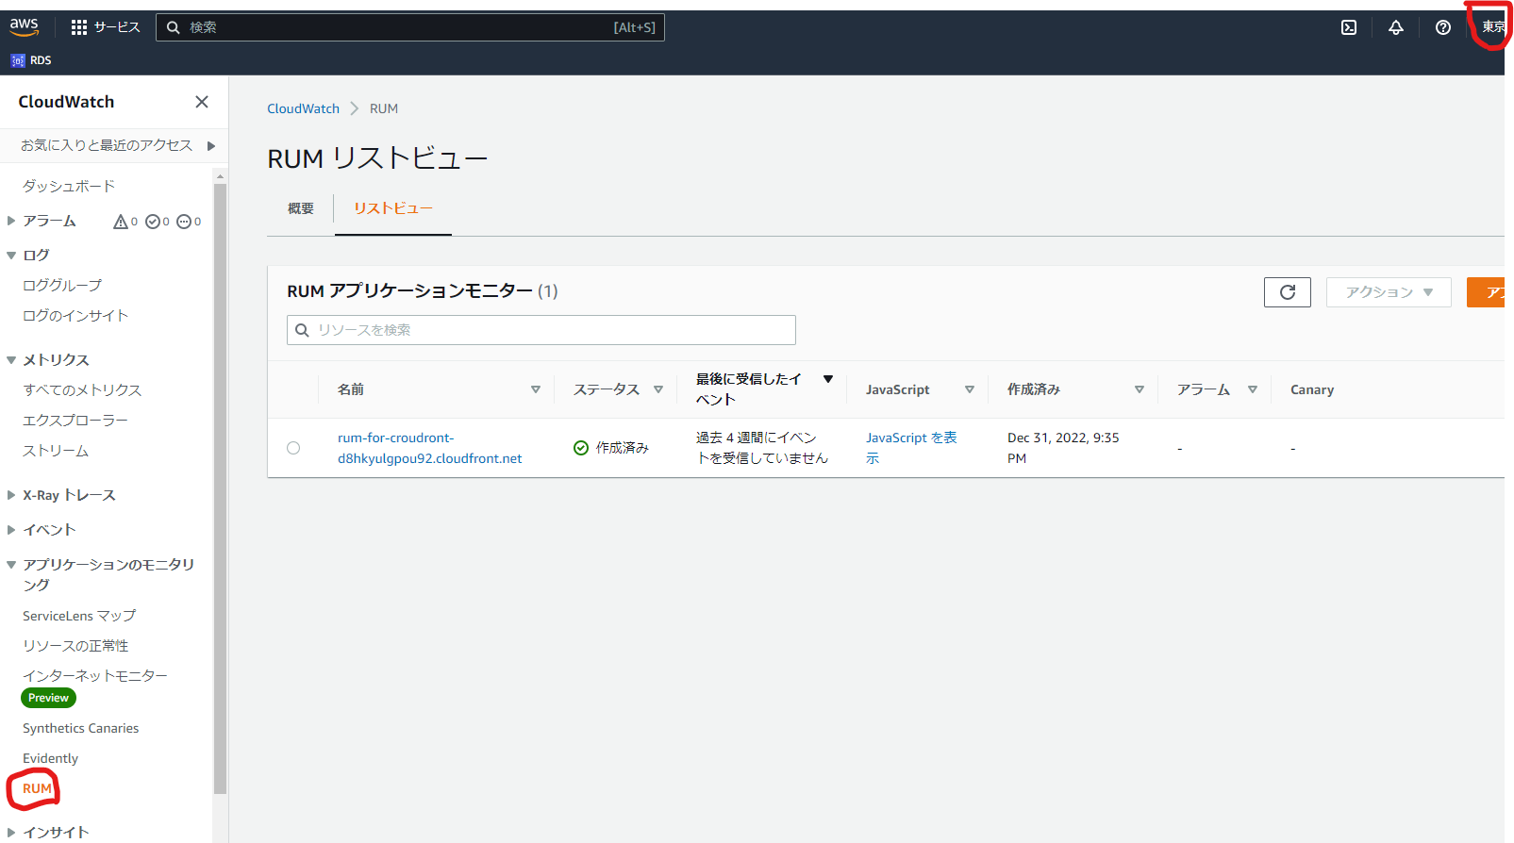Sort by the 作成済み column arrow

click(1140, 389)
